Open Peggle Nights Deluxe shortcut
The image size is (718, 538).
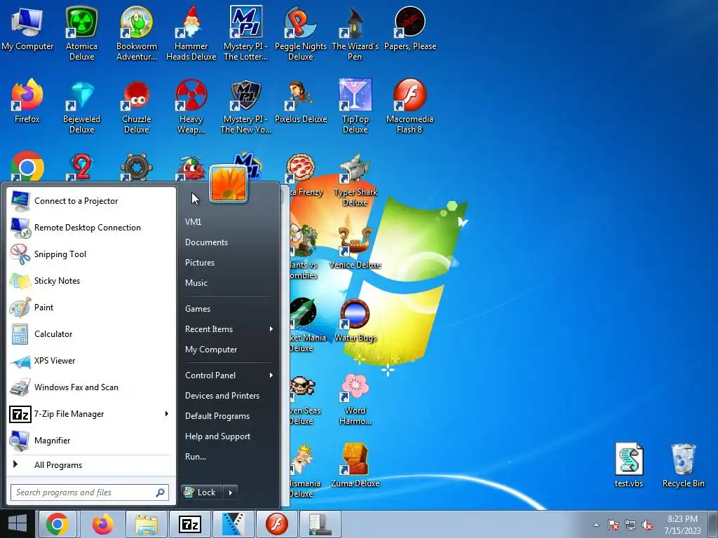(300, 34)
